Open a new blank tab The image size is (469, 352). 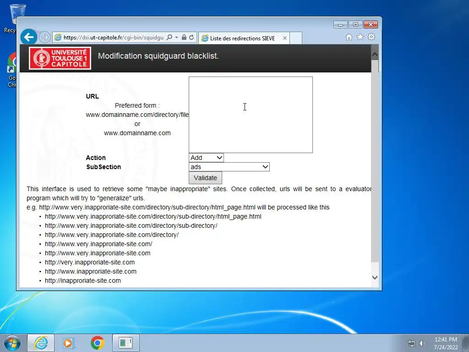296,38
